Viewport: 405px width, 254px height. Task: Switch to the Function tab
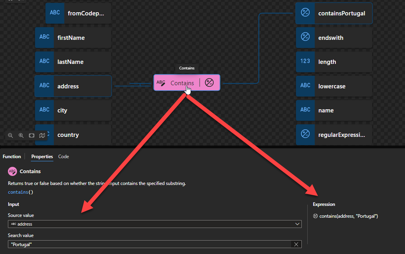coord(12,157)
